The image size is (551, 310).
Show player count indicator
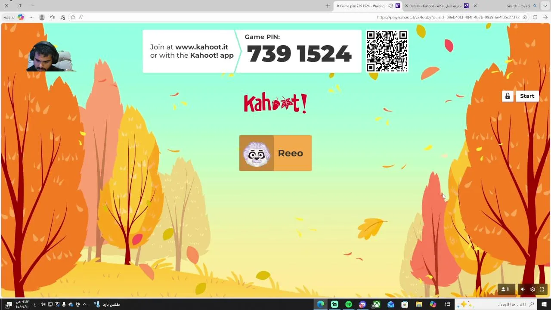pos(505,289)
